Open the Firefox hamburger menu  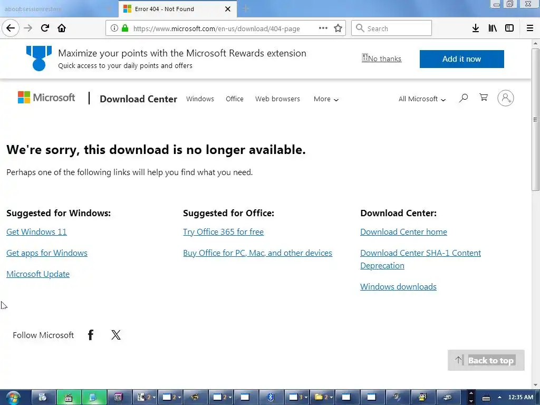tap(530, 28)
